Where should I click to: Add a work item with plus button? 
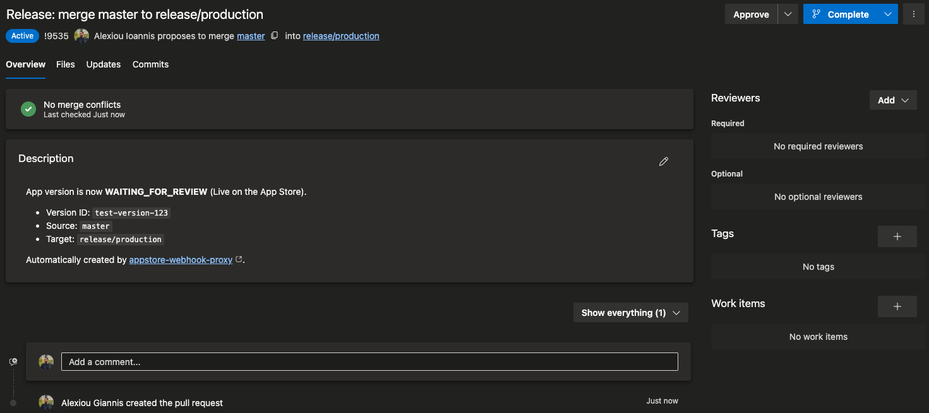click(897, 306)
